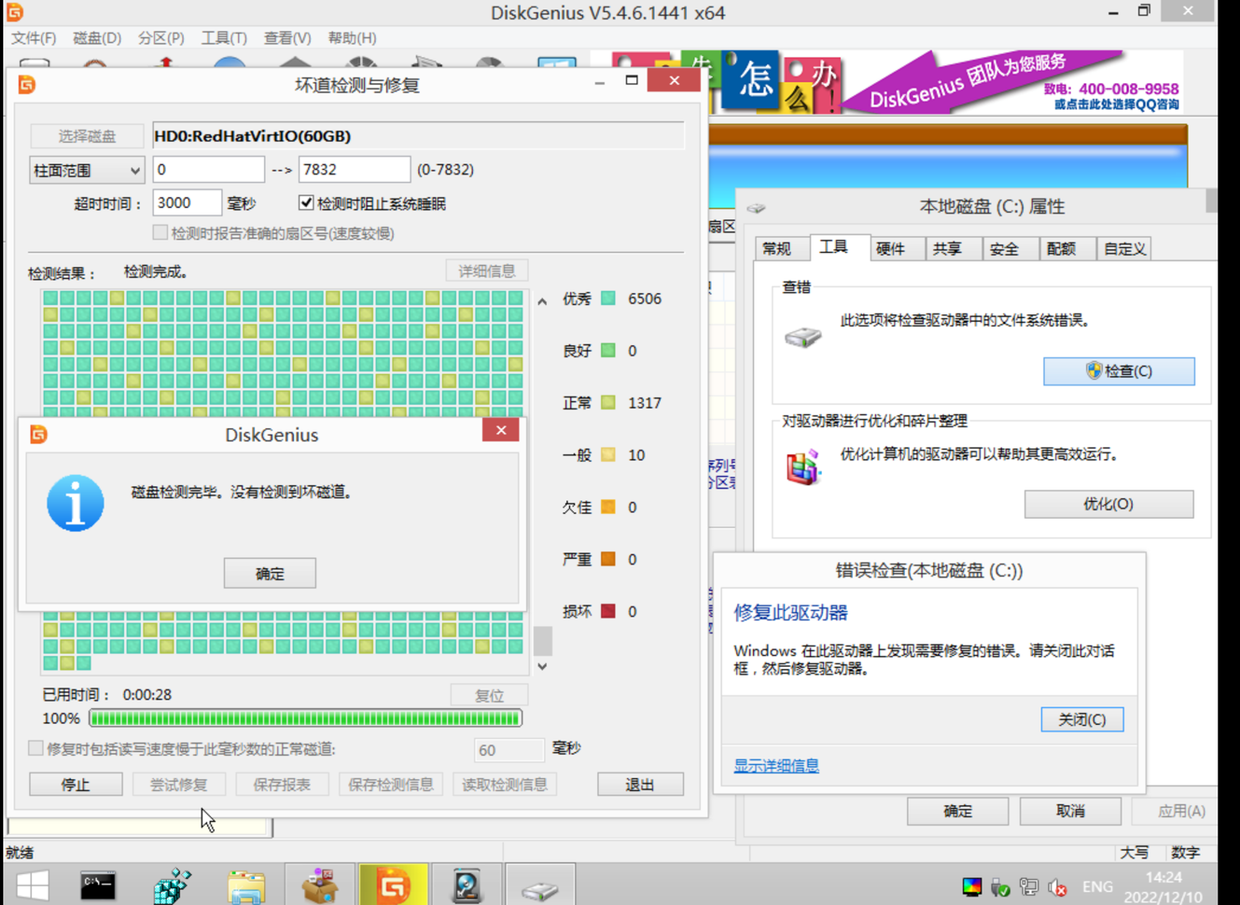This screenshot has width=1240, height=905.
Task: Click the Registry Editor cubes icon in taskbar
Action: click(173, 886)
